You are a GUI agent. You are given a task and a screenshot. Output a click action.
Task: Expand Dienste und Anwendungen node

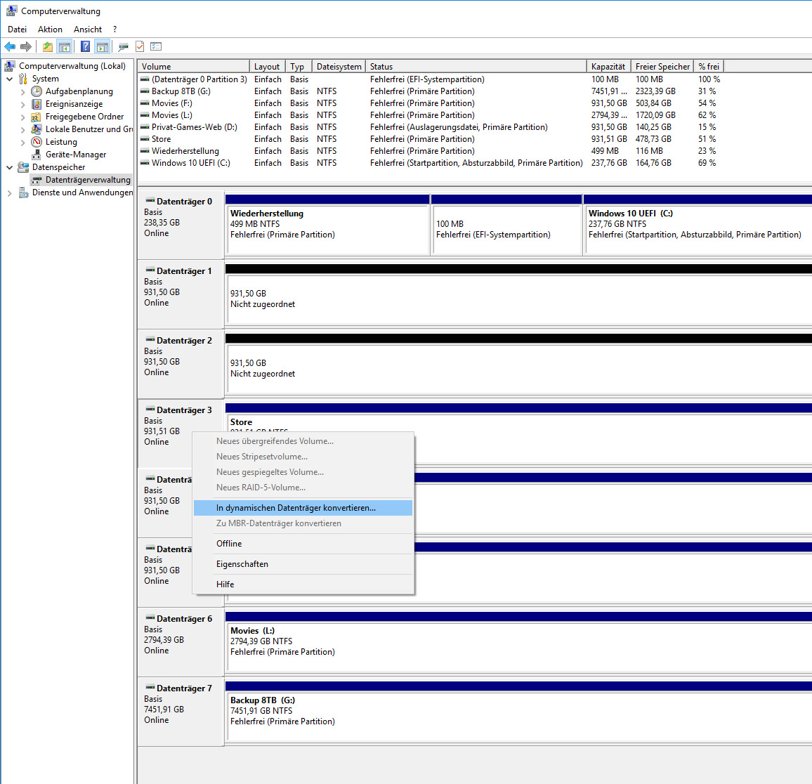10,192
